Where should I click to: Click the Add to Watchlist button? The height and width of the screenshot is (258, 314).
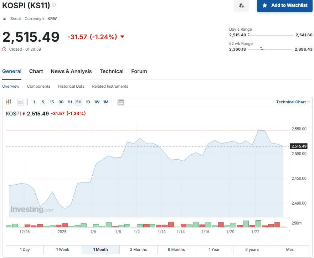point(284,5)
